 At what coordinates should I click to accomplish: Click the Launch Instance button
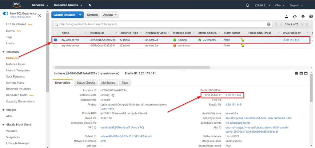(64, 15)
